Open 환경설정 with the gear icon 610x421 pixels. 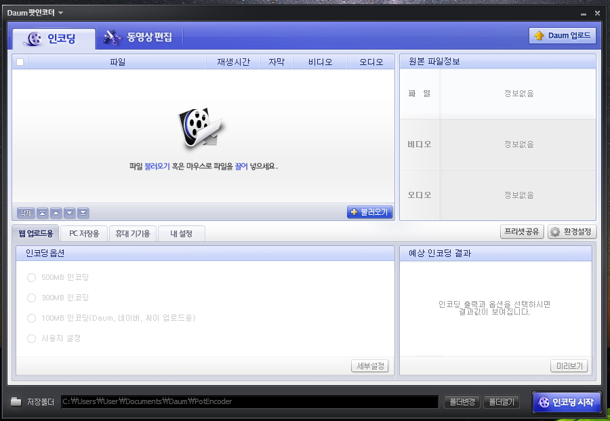[x=571, y=232]
